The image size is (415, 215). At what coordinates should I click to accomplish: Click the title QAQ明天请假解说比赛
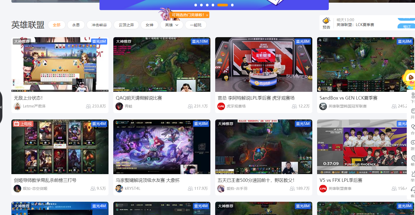click(139, 98)
